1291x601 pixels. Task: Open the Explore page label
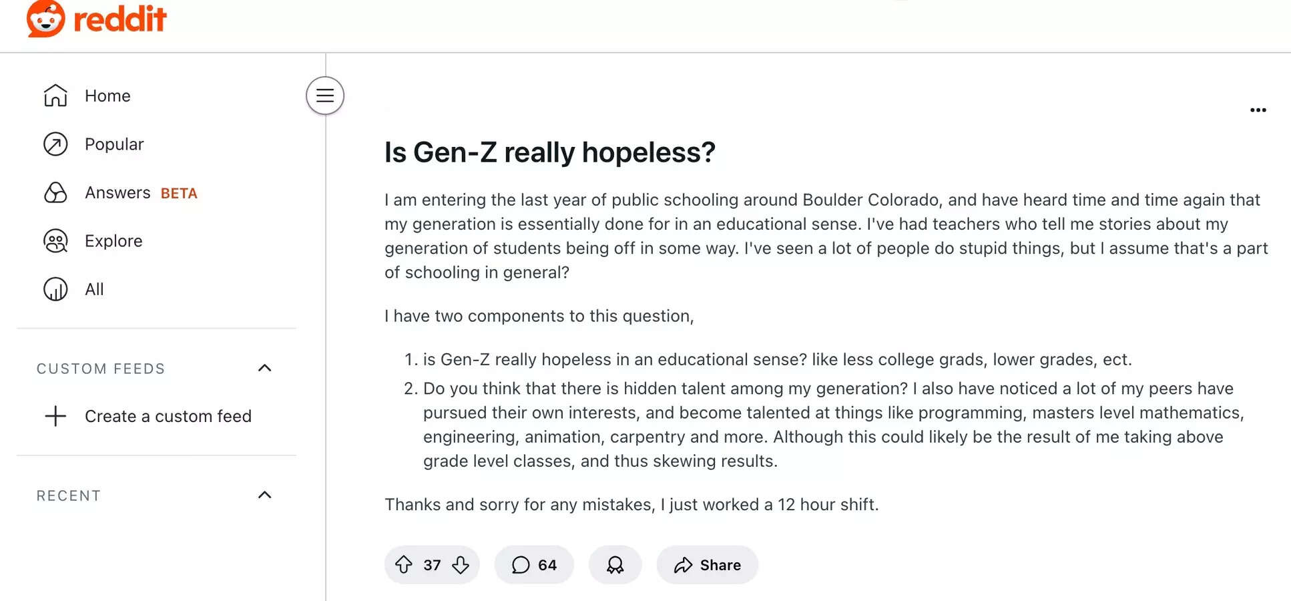coord(113,241)
